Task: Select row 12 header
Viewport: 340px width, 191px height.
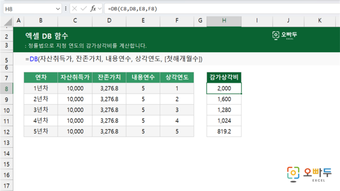Action: (7, 132)
